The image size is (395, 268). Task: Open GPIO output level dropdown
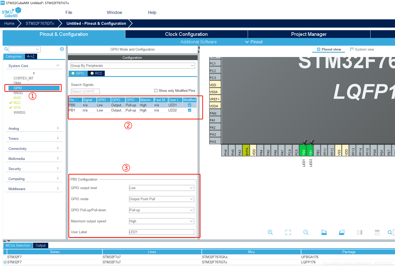[x=162, y=188]
